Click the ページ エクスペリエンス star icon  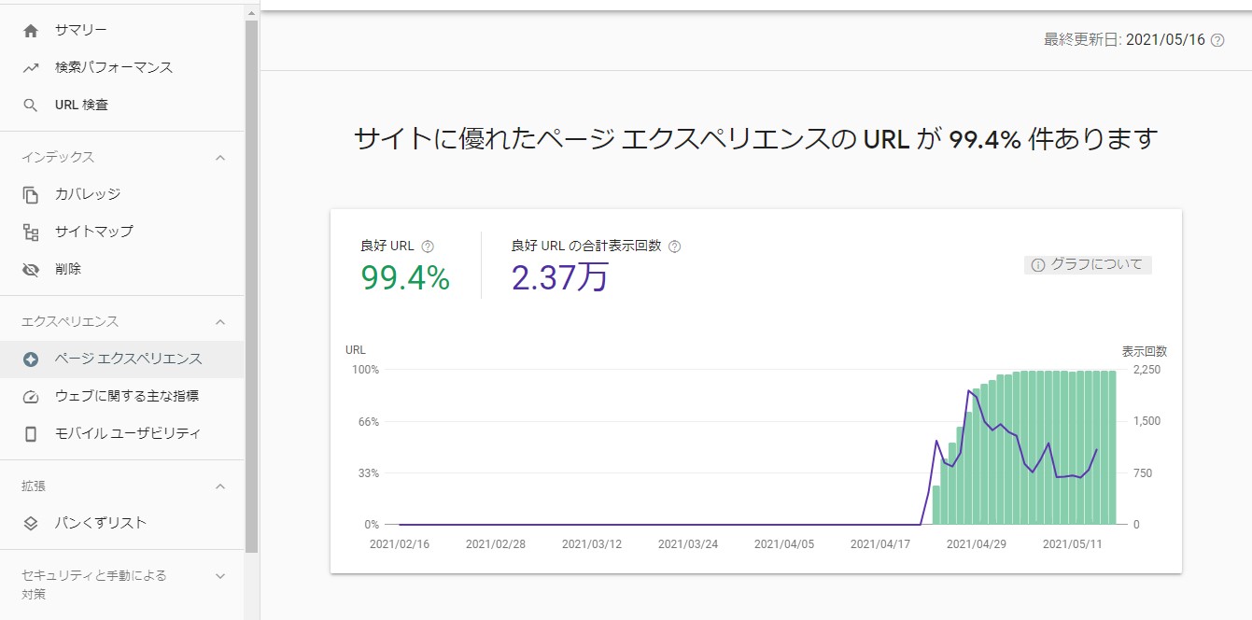[x=31, y=359]
